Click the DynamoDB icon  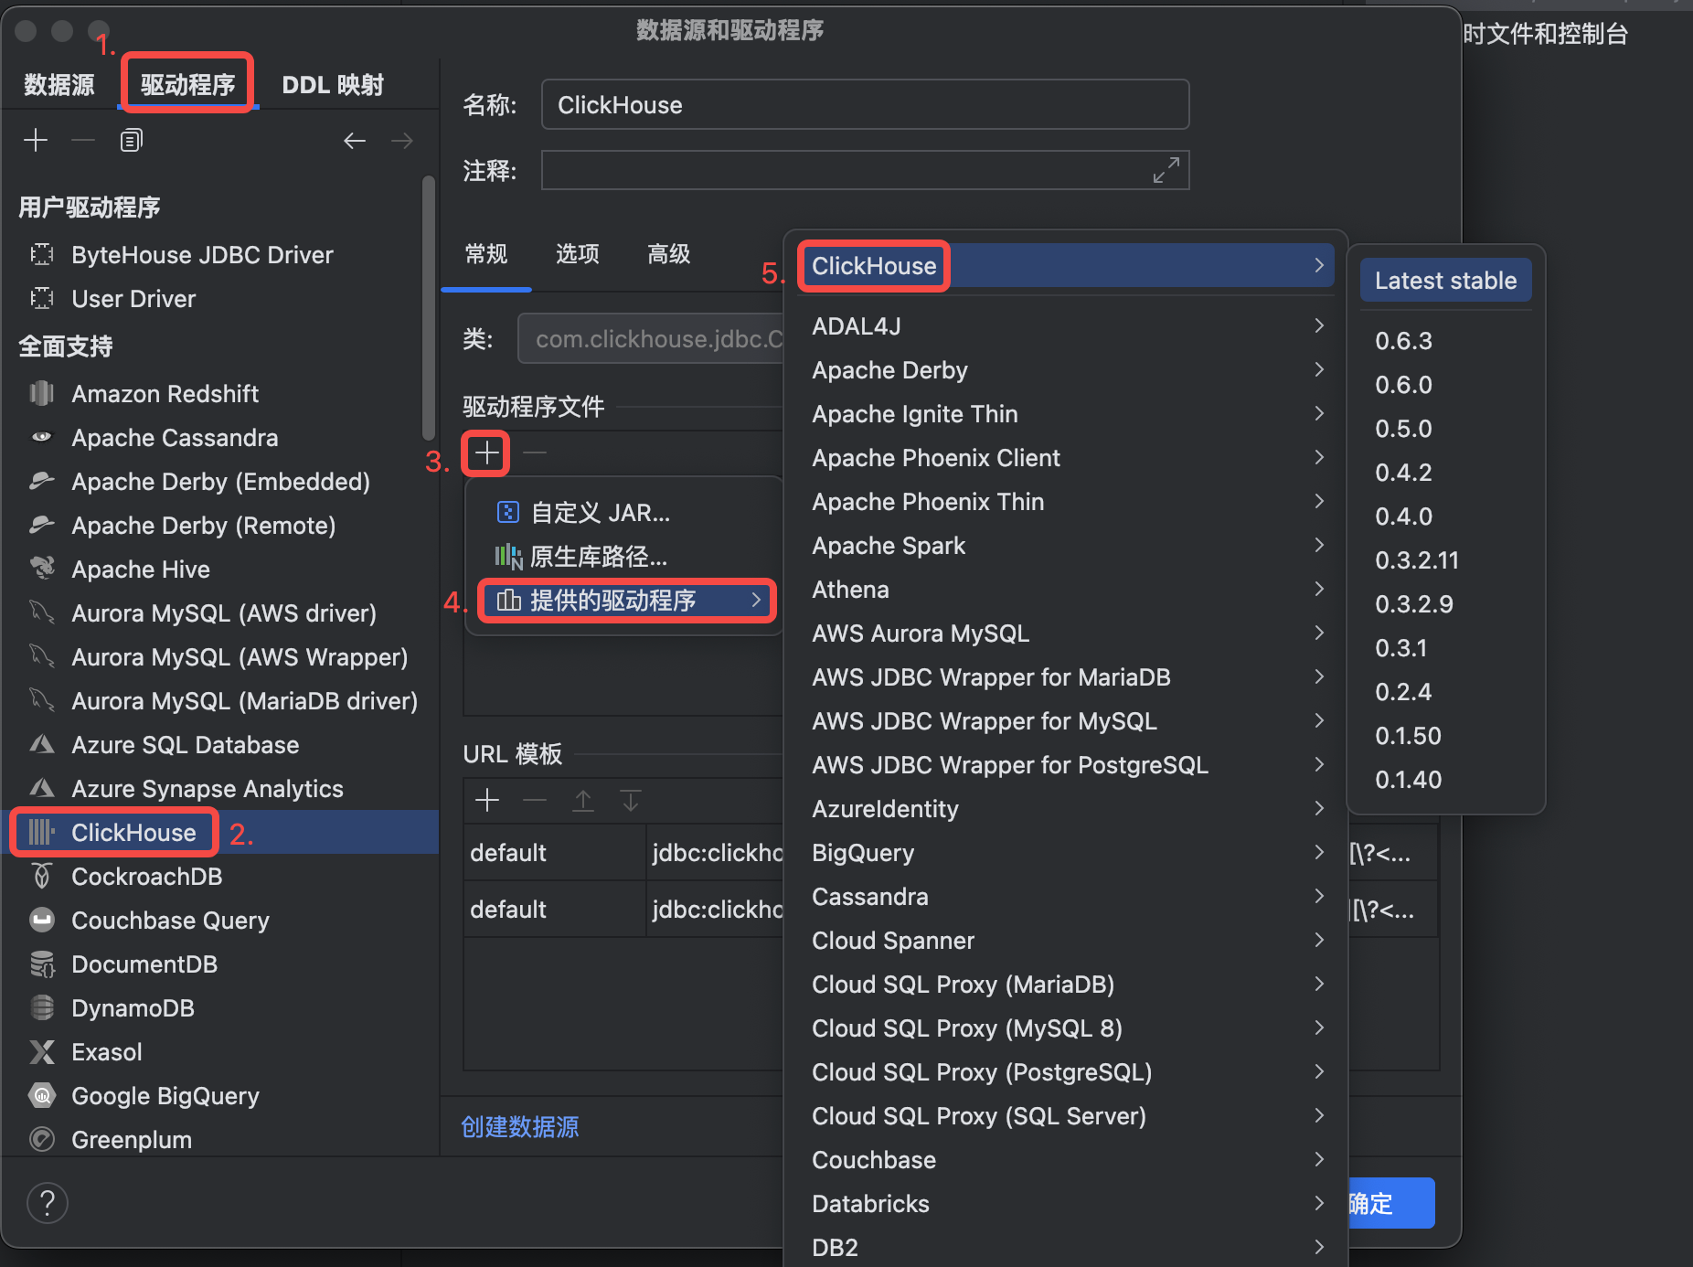[x=42, y=1007]
